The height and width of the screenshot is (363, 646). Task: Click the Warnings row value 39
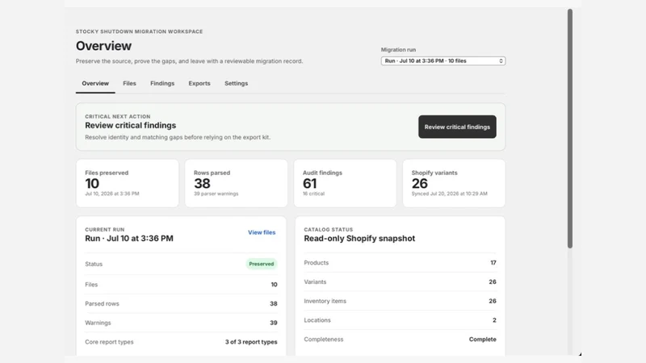coord(274,323)
